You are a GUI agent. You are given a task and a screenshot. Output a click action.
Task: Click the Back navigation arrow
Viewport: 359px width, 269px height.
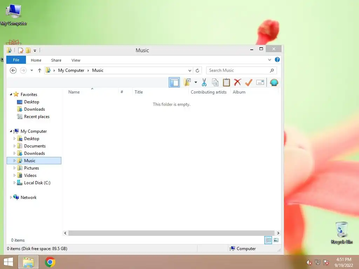tap(13, 70)
